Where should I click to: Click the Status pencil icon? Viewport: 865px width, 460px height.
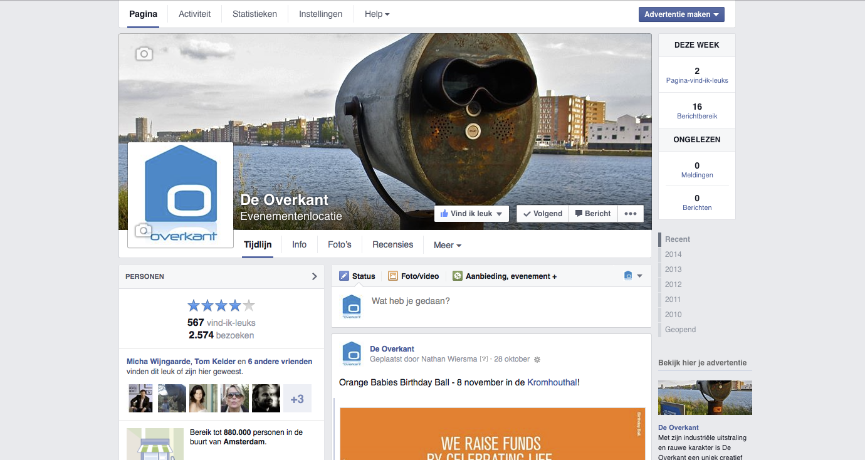[344, 276]
